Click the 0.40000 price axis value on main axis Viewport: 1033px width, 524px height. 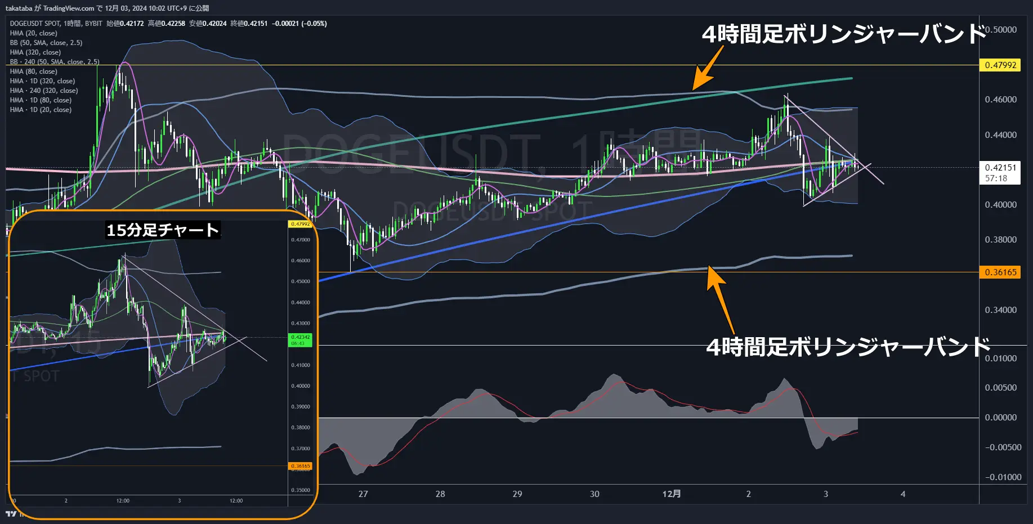pos(1001,205)
